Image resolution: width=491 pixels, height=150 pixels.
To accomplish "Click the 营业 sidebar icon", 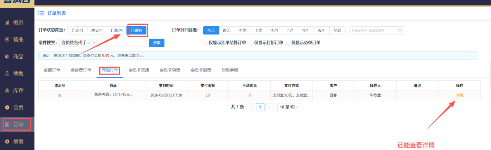I will 7,39.
